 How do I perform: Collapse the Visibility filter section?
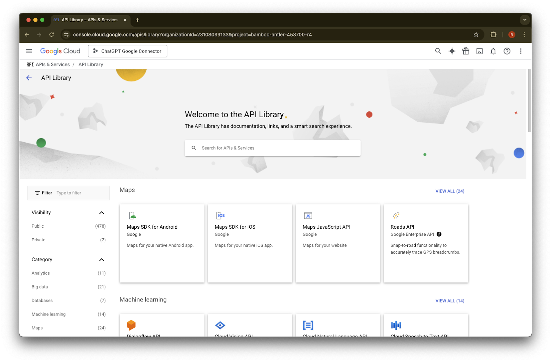(x=102, y=213)
